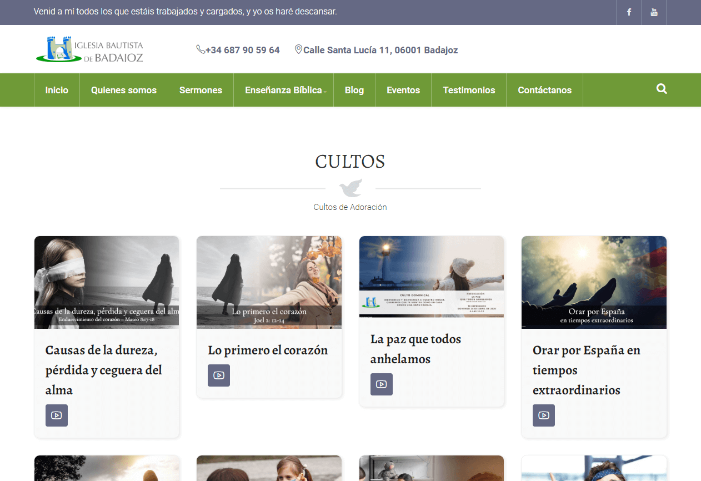Viewport: 701px width, 481px height.
Task: Visit the Eventos menu item
Action: [x=403, y=90]
